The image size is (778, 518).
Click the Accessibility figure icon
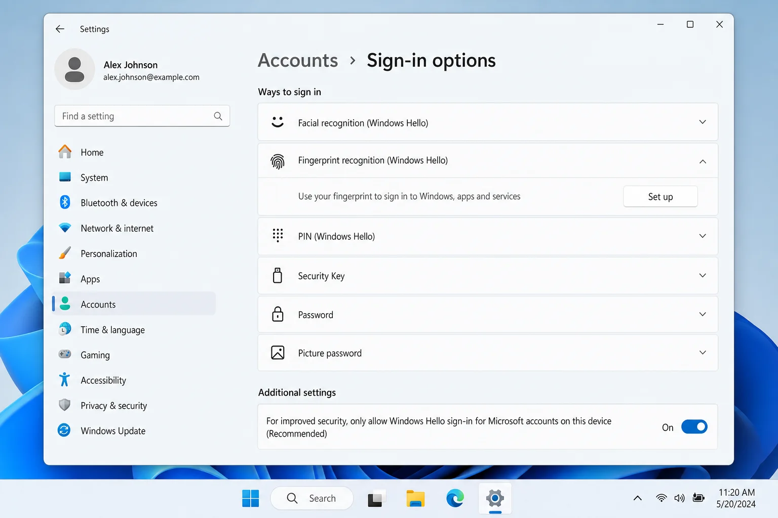click(x=64, y=379)
